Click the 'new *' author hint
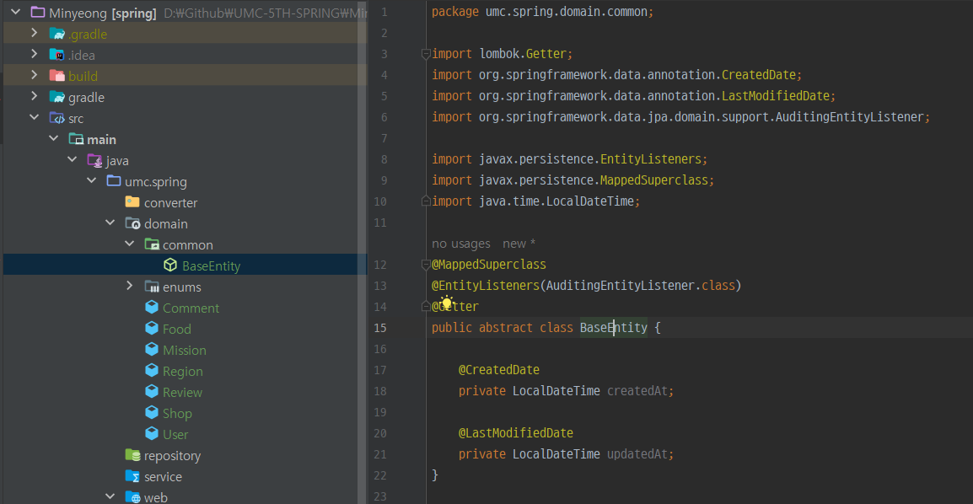The height and width of the screenshot is (504, 973). click(519, 244)
